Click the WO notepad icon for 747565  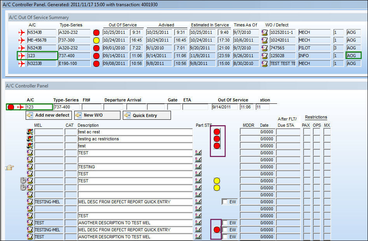point(265,48)
